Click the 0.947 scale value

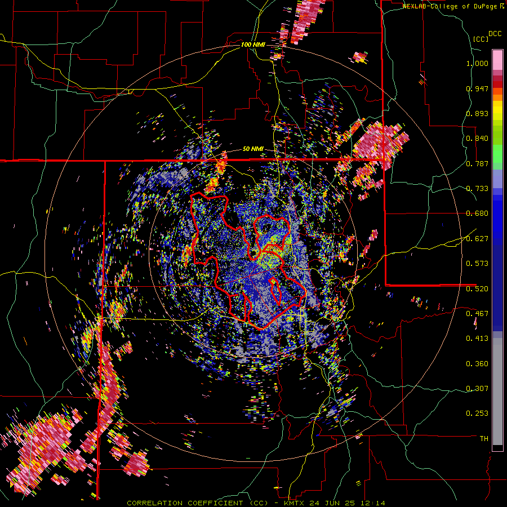pos(477,88)
